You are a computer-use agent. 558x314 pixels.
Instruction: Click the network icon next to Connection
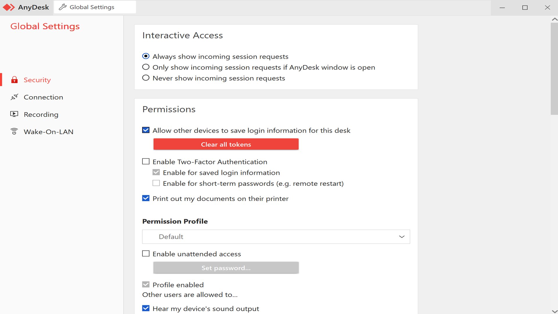(15, 97)
